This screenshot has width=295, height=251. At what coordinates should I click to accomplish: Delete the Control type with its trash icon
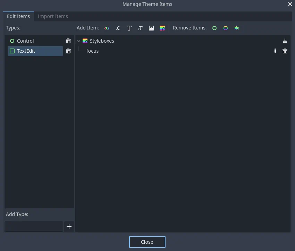(x=68, y=41)
